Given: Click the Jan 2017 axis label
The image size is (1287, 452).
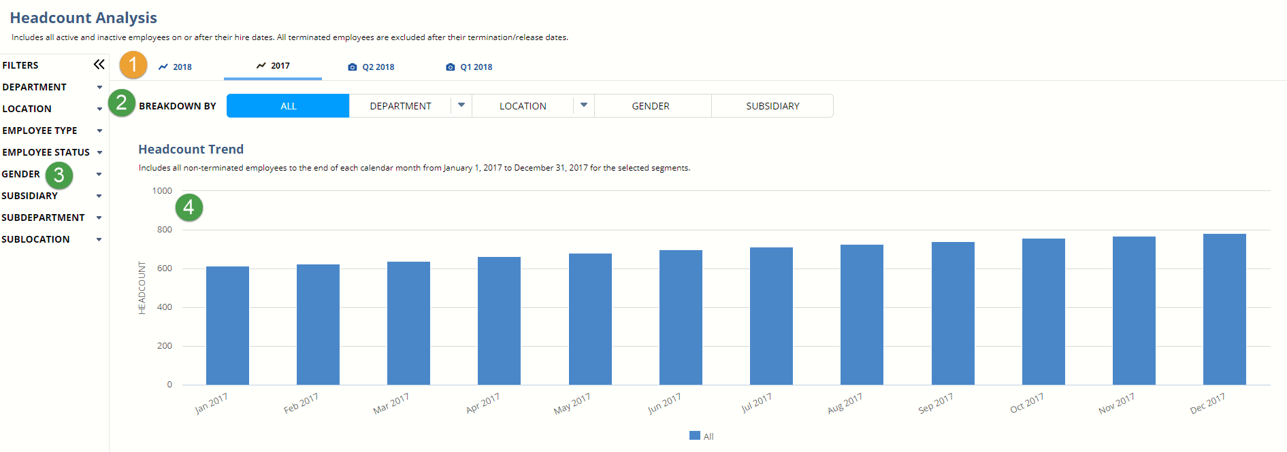Looking at the screenshot, I should coord(211,403).
